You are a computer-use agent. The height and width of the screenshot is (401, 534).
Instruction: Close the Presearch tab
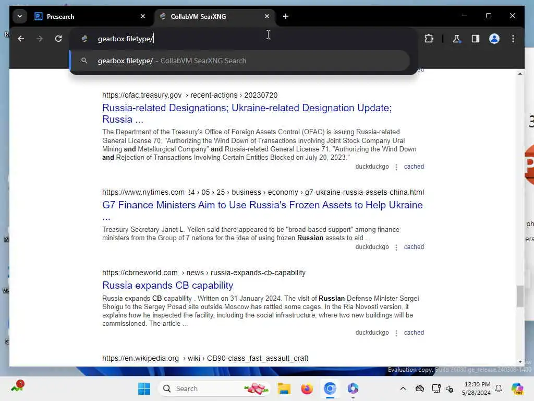pos(143,16)
